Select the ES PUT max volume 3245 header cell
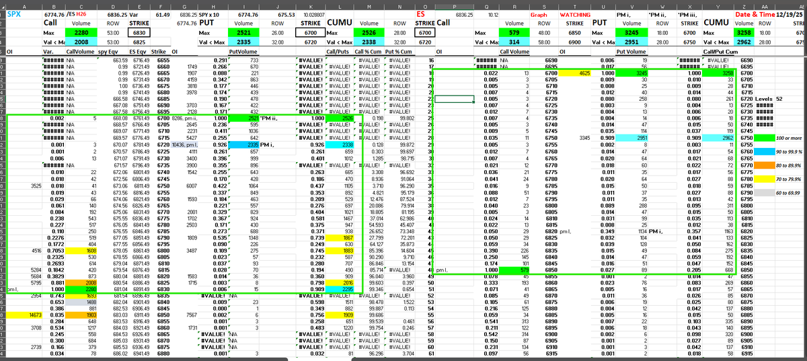Viewport: 807px width, 361px height. (632, 32)
